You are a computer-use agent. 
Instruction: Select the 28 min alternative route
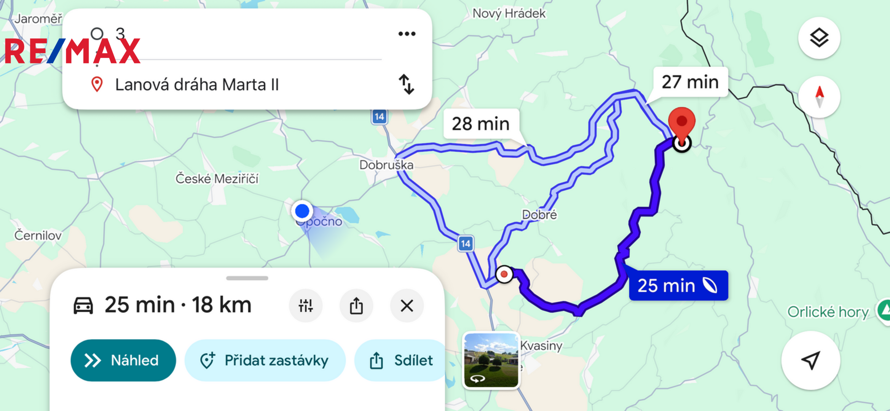(481, 124)
